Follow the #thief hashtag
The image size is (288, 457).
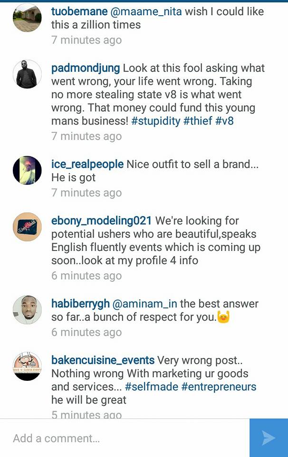pyautogui.click(x=198, y=121)
